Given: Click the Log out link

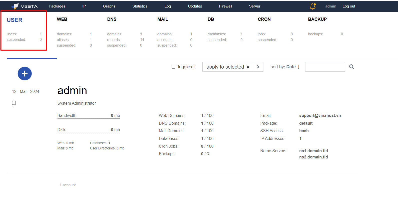Looking at the screenshot, I should [x=349, y=6].
